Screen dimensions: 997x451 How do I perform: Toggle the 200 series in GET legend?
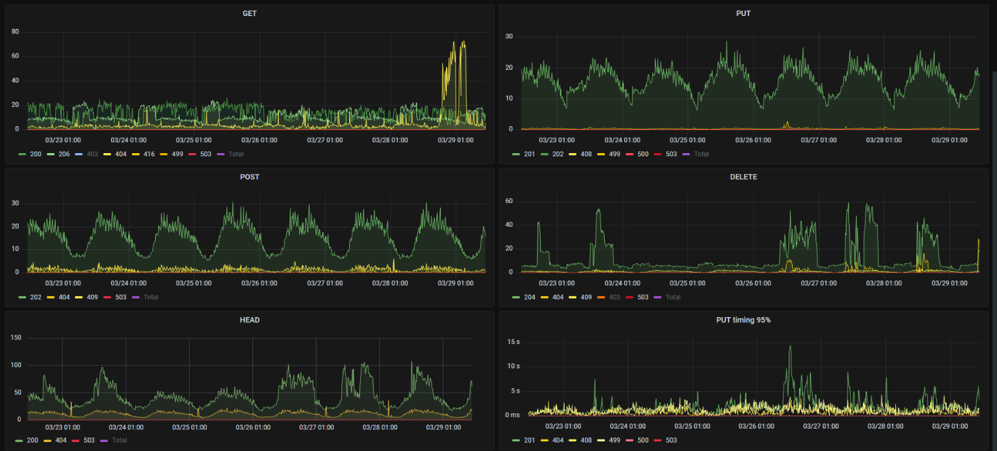pos(35,154)
